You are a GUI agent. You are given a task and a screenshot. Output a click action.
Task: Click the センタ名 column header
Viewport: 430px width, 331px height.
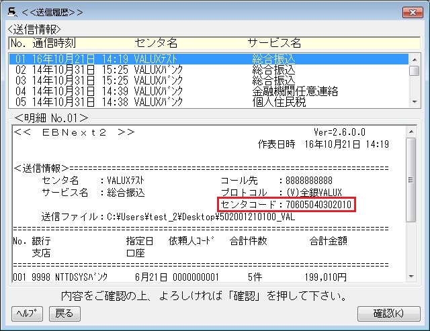156,43
